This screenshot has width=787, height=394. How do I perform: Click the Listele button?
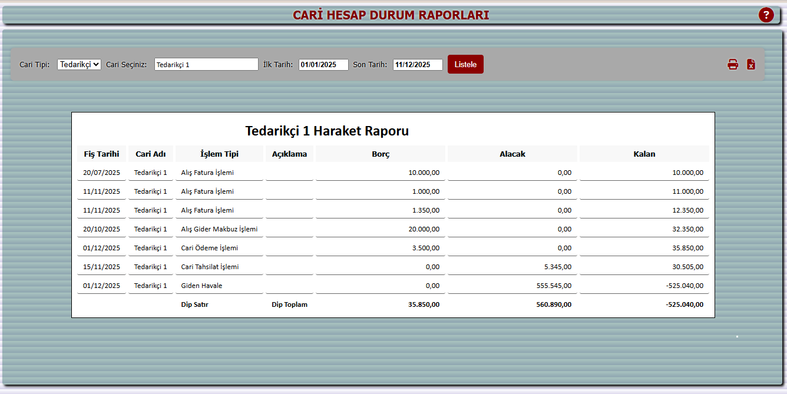[465, 64]
